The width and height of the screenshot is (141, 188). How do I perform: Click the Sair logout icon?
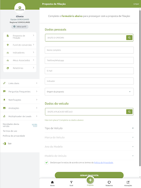point(4,144)
